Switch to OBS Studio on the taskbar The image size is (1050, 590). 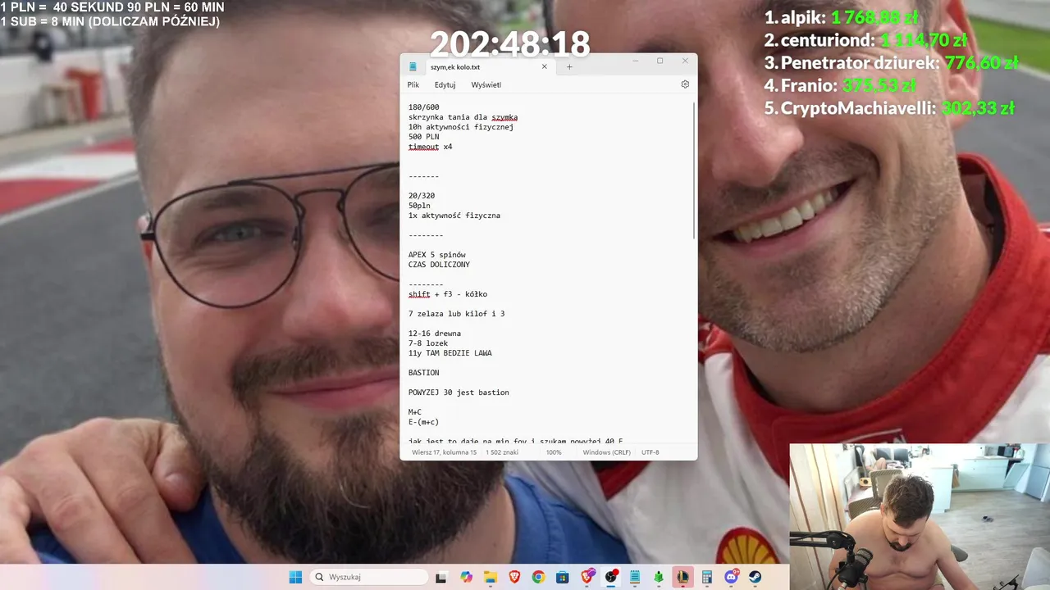611,577
